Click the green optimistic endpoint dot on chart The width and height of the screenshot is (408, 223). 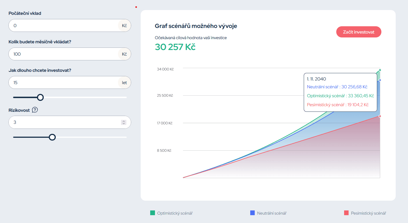pyautogui.click(x=380, y=70)
